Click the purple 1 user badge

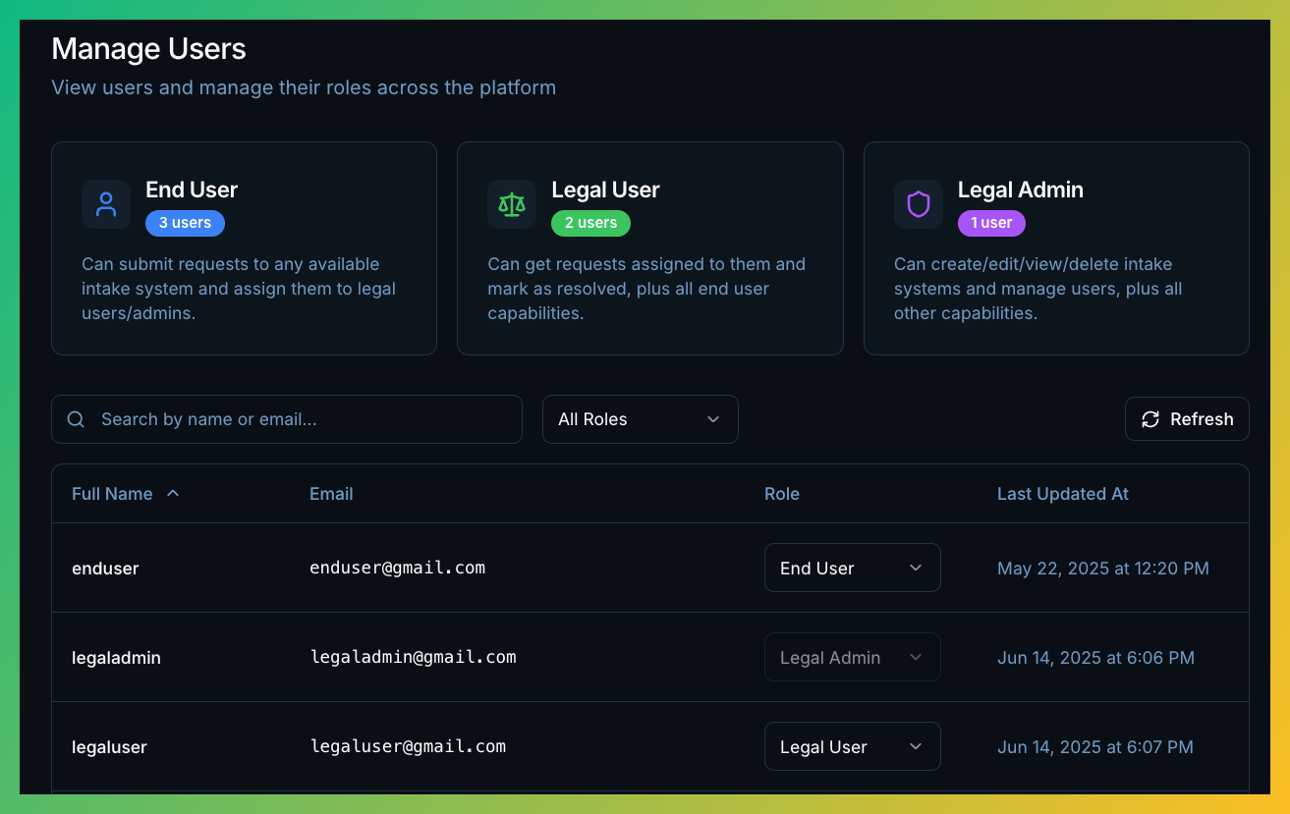(991, 223)
